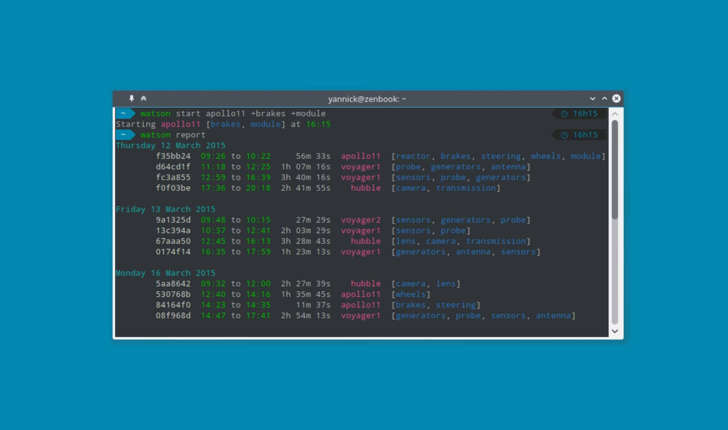This screenshot has width=728, height=430.
Task: Click the 'lens' tag in the 67aaa50 row
Action: pyautogui.click(x=406, y=241)
